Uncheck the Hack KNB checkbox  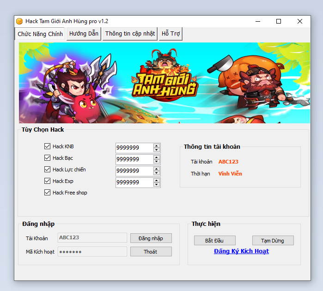click(x=47, y=146)
